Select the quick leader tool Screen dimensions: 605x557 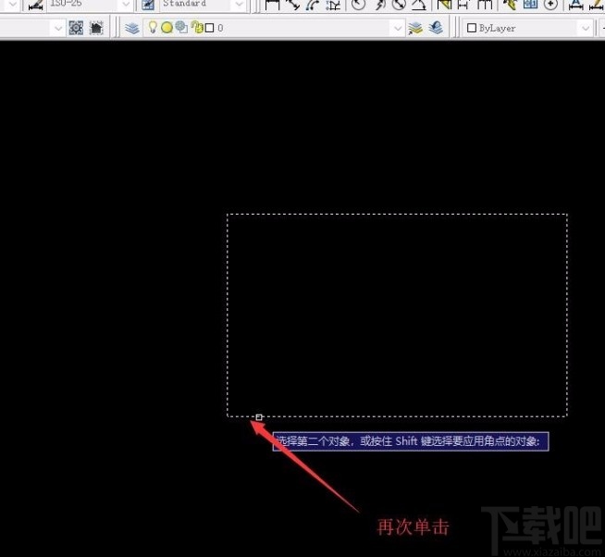510,5
